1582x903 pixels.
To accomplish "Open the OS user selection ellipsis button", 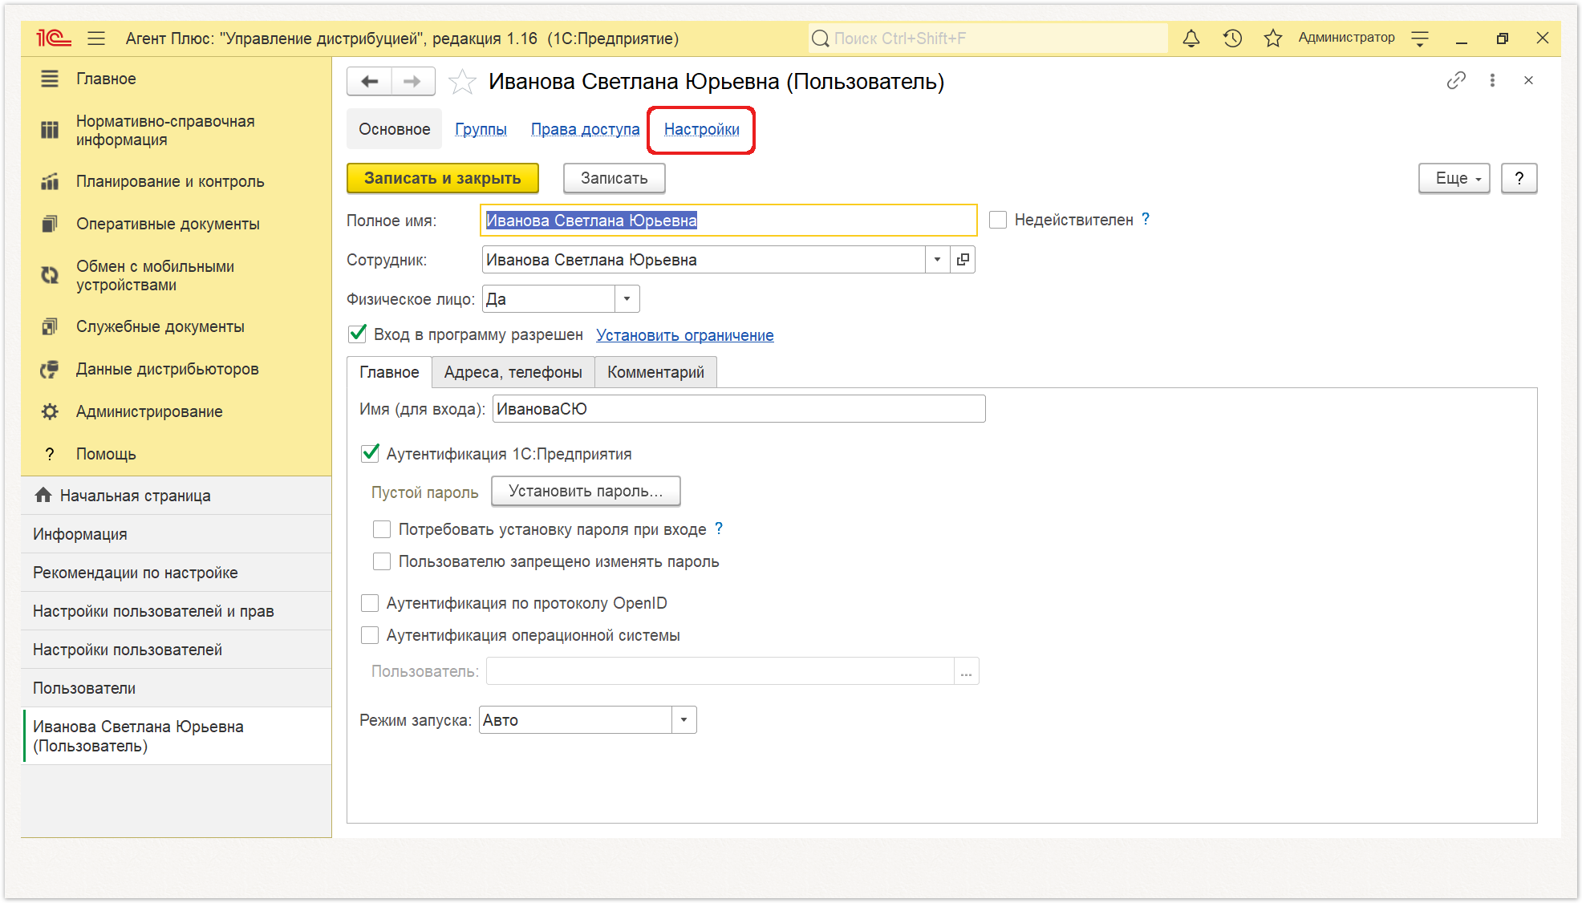I will point(966,671).
